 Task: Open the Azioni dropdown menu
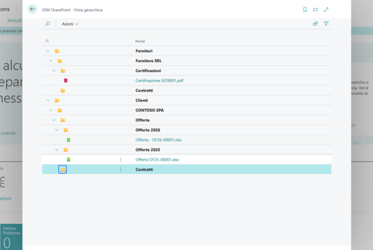pos(70,24)
